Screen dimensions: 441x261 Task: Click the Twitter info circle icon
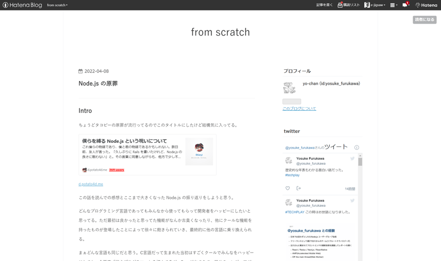coord(356,148)
